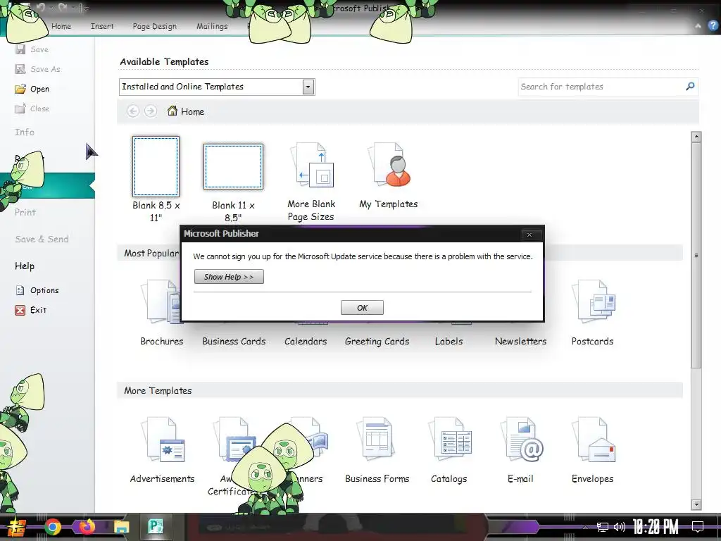Select the Blank 8.5 x 11" template
The width and height of the screenshot is (721, 541).
point(156,166)
